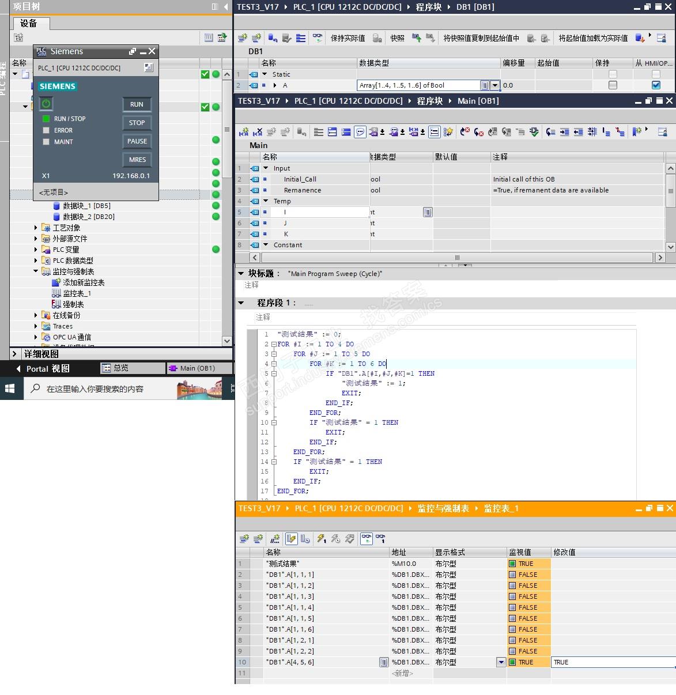Open the 总览 overview tab
This screenshot has height=695, width=676.
[x=121, y=368]
